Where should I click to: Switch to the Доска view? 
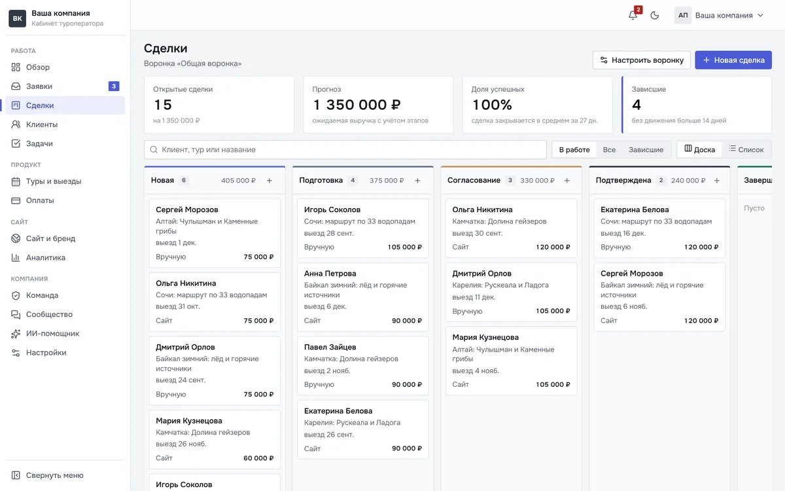click(x=700, y=149)
